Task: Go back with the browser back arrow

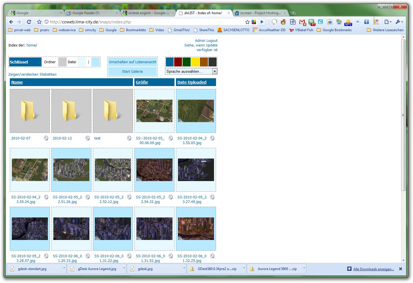Action: point(11,22)
